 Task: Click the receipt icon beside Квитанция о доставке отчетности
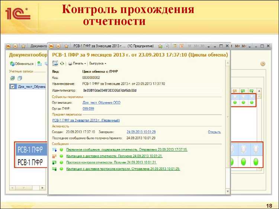(x=54, y=156)
